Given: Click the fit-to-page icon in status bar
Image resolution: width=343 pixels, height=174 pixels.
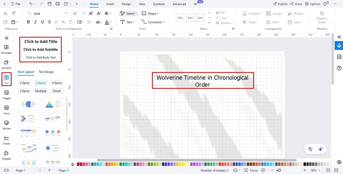Looking at the screenshot, I should (x=328, y=170).
